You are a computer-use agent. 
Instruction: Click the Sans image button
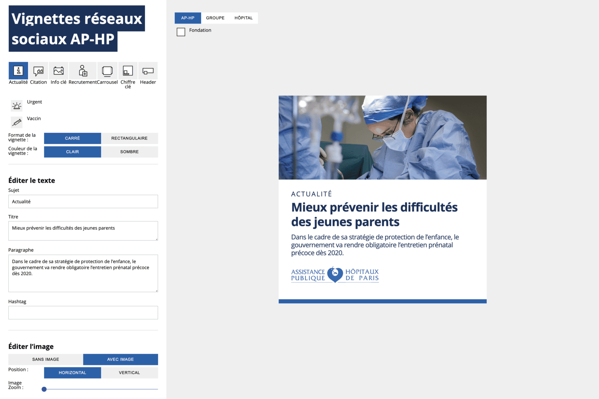46,359
